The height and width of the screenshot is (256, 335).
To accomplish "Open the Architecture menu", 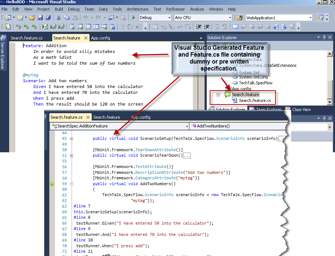I will tap(138, 9).
